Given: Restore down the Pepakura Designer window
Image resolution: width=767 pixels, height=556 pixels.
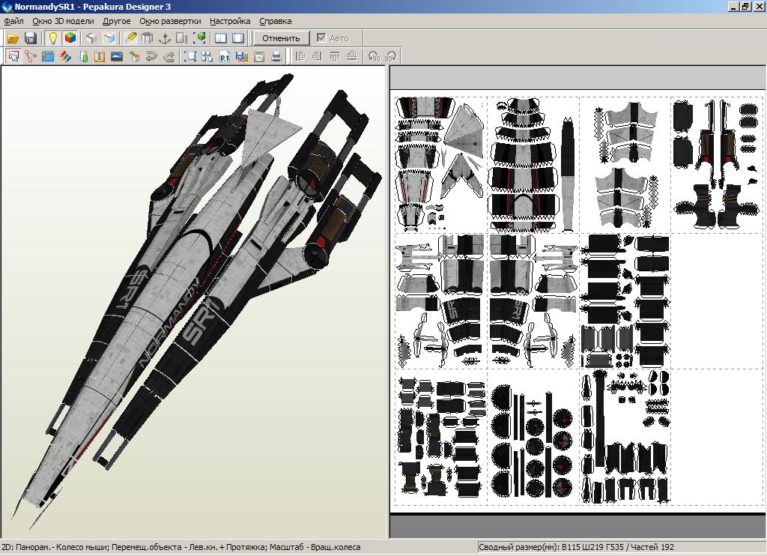Looking at the screenshot, I should (x=745, y=7).
